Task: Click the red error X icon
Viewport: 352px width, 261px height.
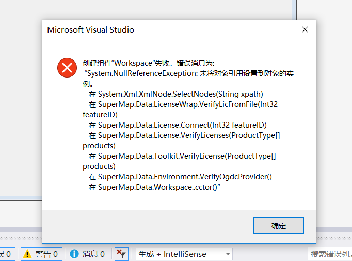Action: click(x=67, y=68)
